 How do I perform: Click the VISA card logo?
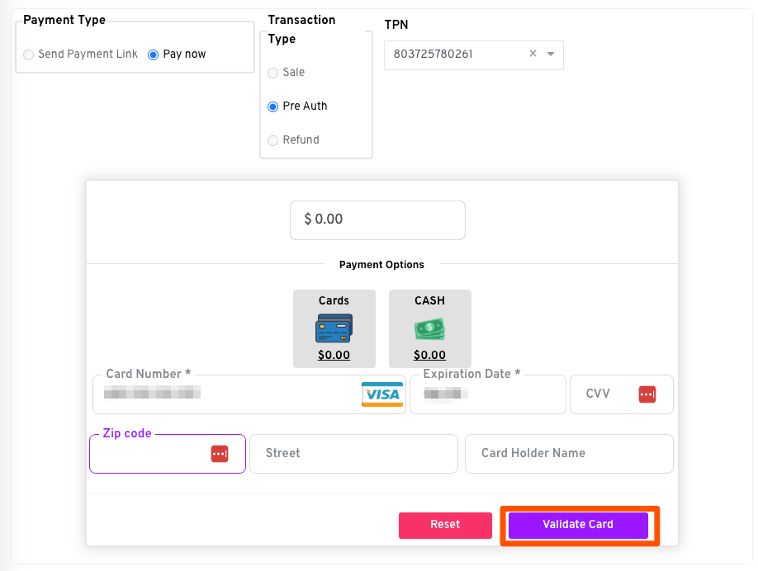pos(381,394)
